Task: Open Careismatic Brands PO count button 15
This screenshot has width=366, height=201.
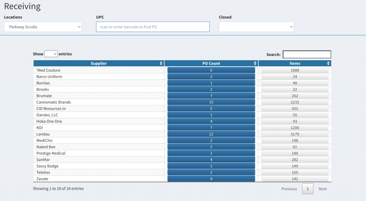Action: 211,102
